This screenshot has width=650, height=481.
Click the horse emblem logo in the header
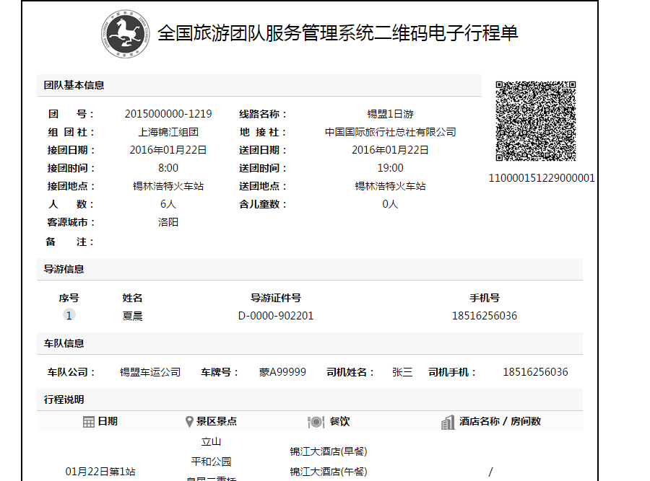click(125, 33)
